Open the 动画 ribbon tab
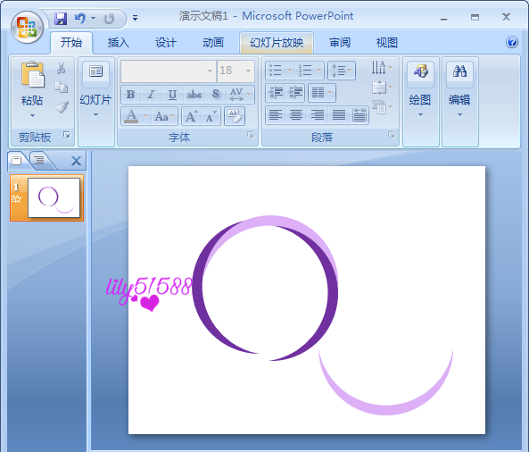 [213, 43]
